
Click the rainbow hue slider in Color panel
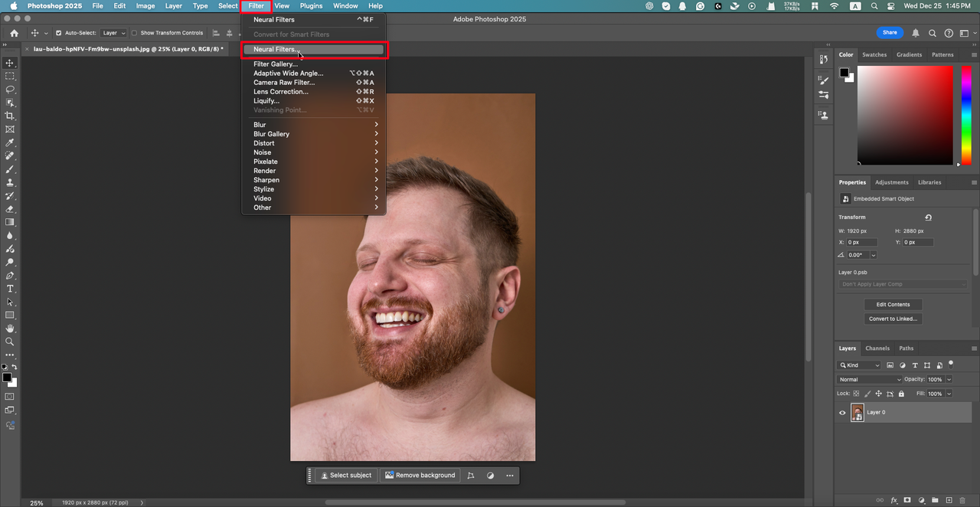tap(967, 115)
